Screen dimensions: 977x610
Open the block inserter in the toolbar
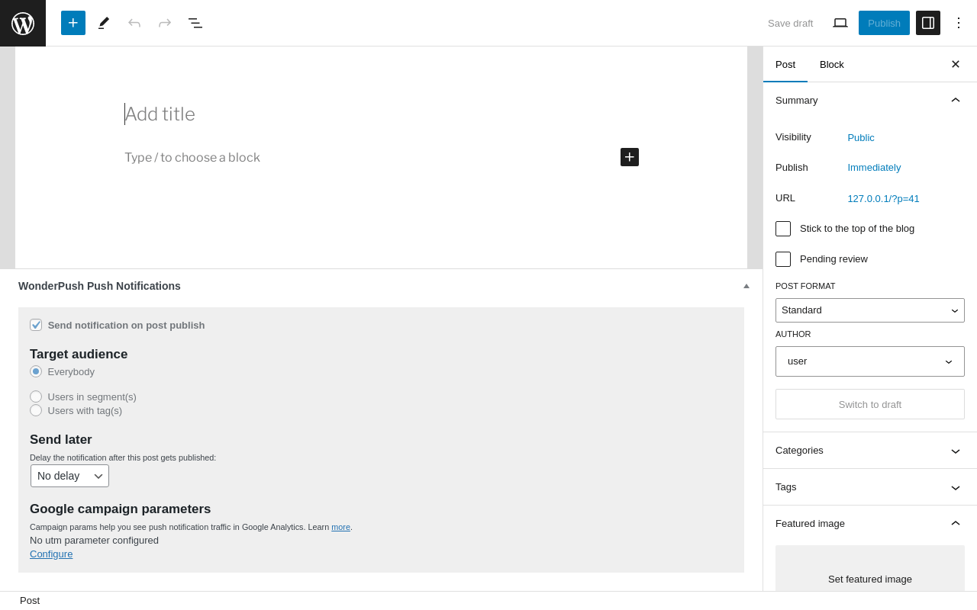click(73, 23)
